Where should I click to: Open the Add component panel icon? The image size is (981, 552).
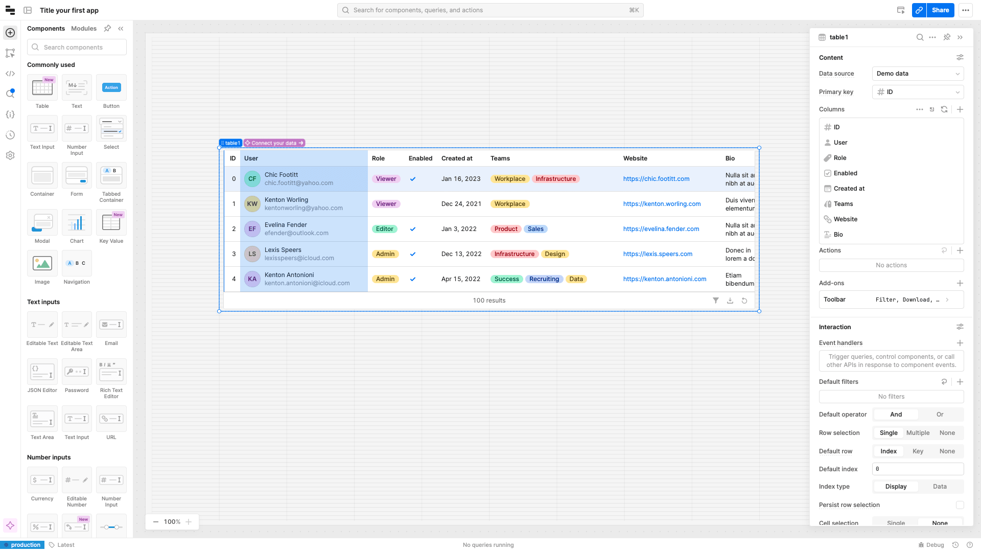10,33
